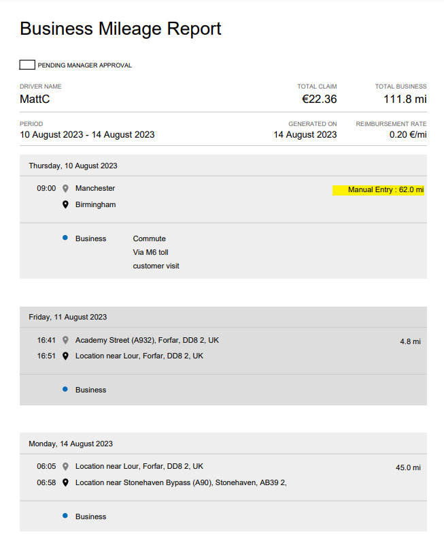Image resolution: width=444 pixels, height=556 pixels.
Task: Click the black pin at 16:51 Lour location
Action: point(65,356)
